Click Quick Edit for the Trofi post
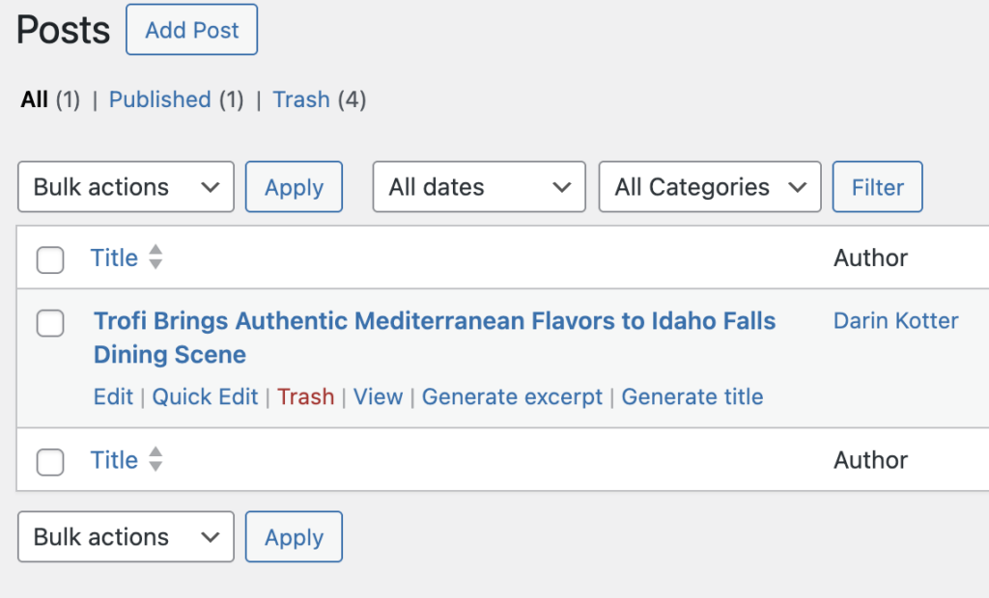 205,396
